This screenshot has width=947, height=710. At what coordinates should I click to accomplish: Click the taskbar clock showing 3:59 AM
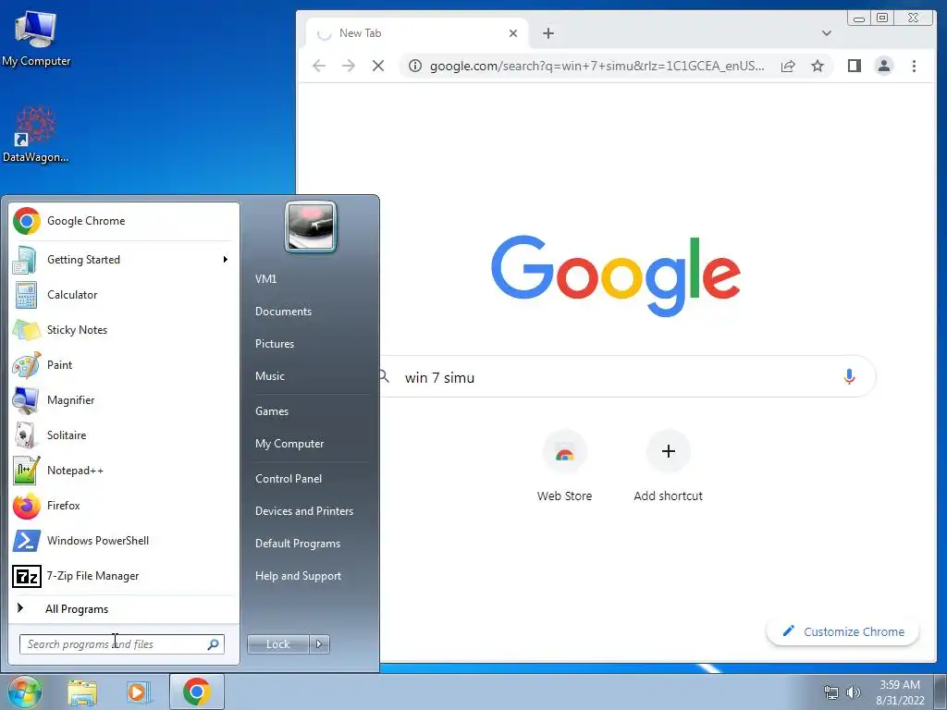point(900,692)
